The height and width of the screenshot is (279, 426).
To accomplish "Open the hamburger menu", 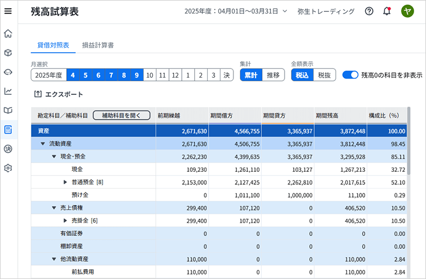I will (x=8, y=11).
